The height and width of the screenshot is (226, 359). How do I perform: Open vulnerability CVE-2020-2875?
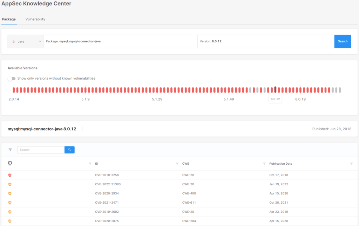point(107,221)
